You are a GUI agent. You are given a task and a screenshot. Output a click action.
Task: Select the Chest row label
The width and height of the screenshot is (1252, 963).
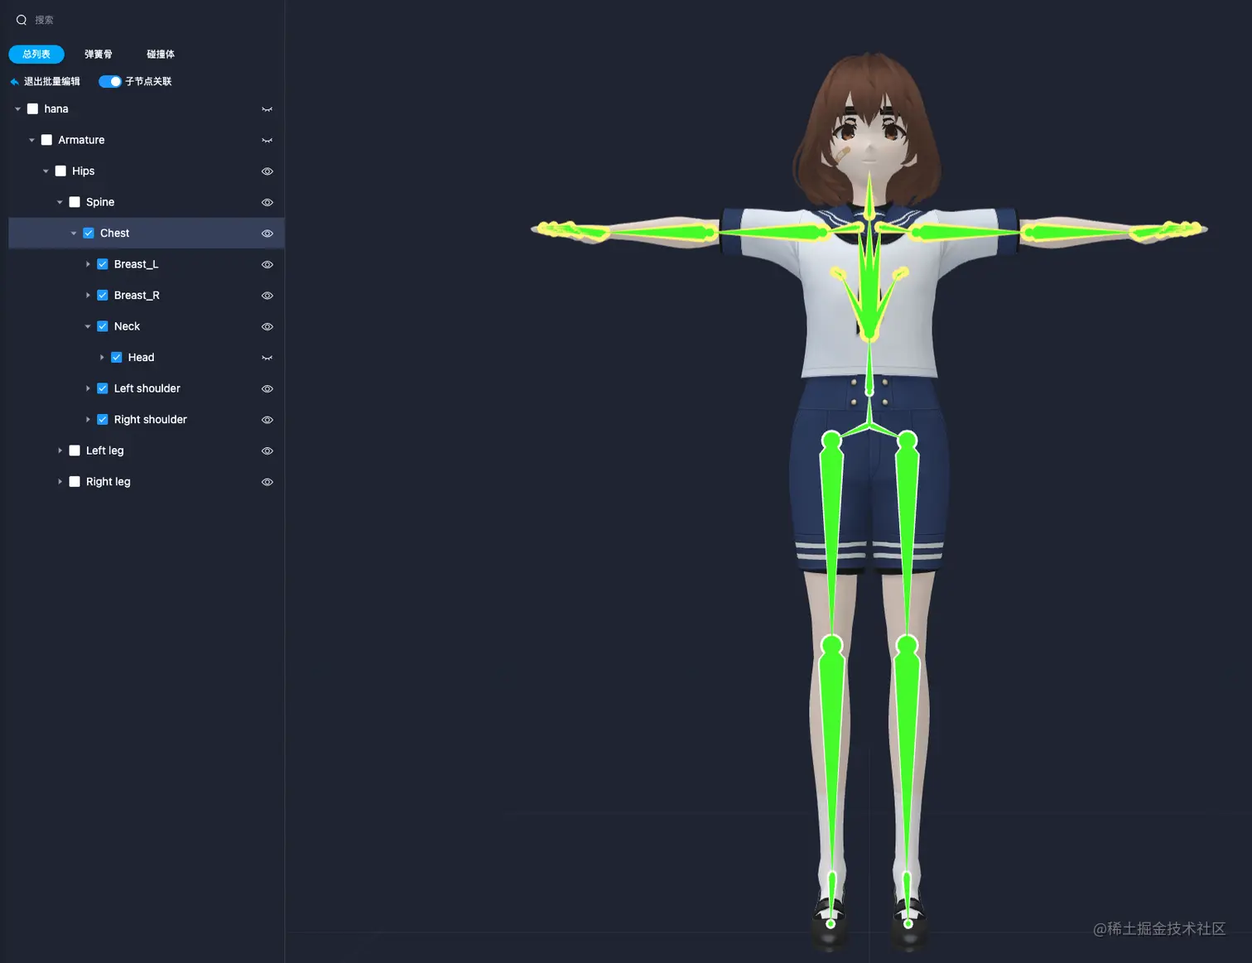click(x=114, y=234)
